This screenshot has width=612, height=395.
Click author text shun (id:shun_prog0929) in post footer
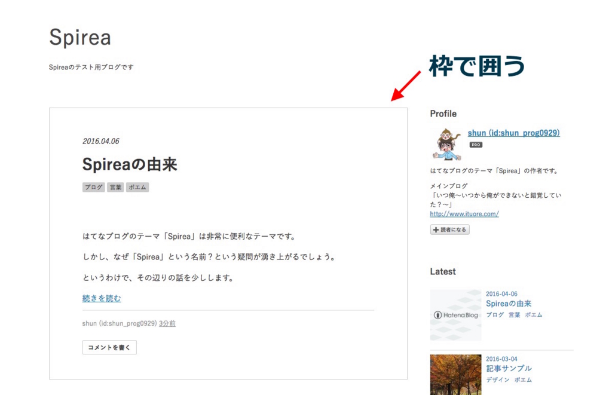click(x=120, y=323)
